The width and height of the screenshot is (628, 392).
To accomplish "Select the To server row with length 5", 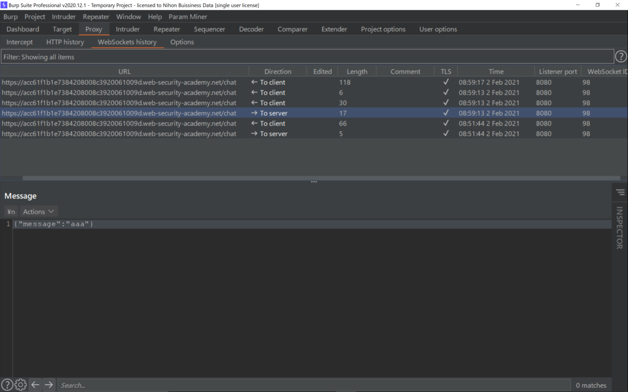I will [314, 134].
